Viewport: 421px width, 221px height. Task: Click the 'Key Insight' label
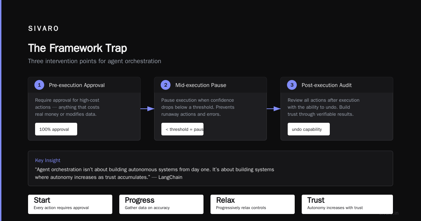48,160
